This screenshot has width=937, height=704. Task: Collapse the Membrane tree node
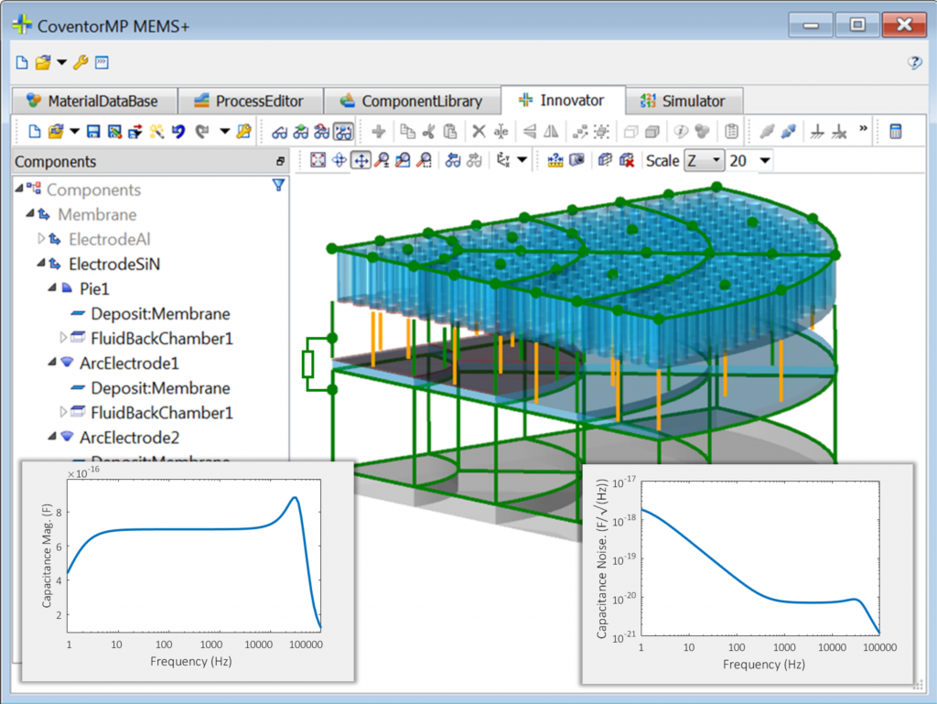[30, 213]
